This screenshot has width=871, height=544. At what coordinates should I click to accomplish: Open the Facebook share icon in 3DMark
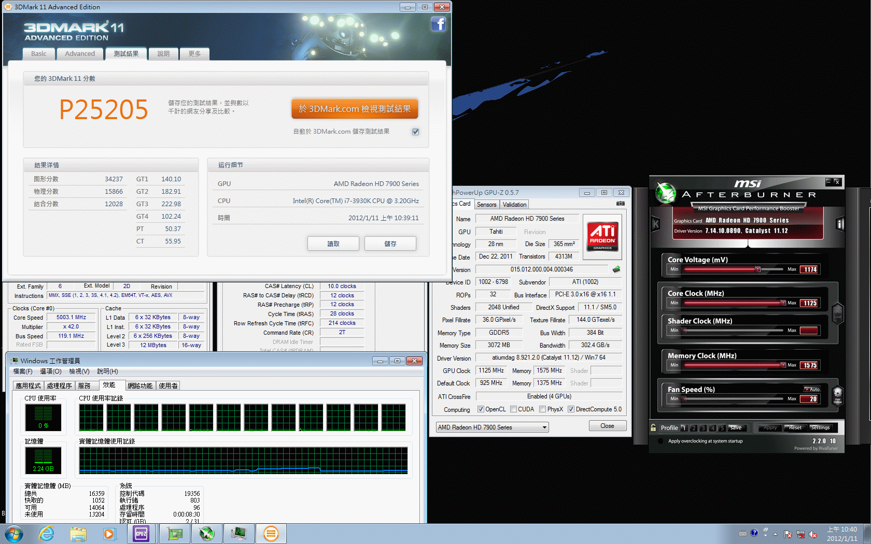tap(439, 24)
